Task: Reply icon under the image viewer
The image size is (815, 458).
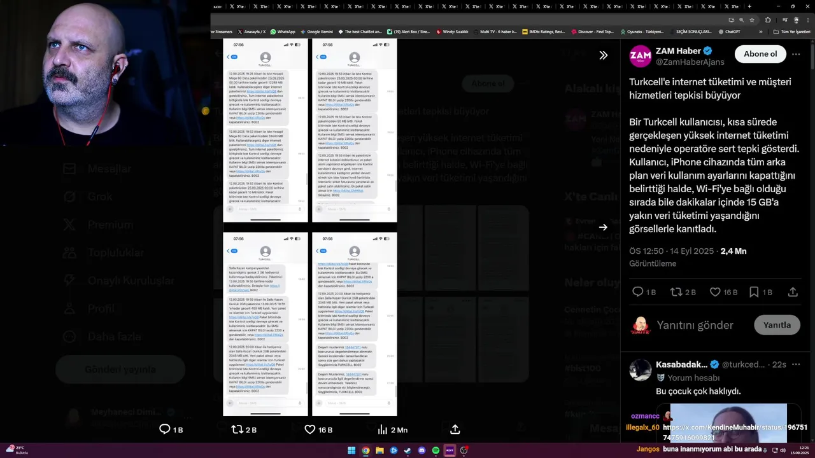Action: [x=171, y=429]
